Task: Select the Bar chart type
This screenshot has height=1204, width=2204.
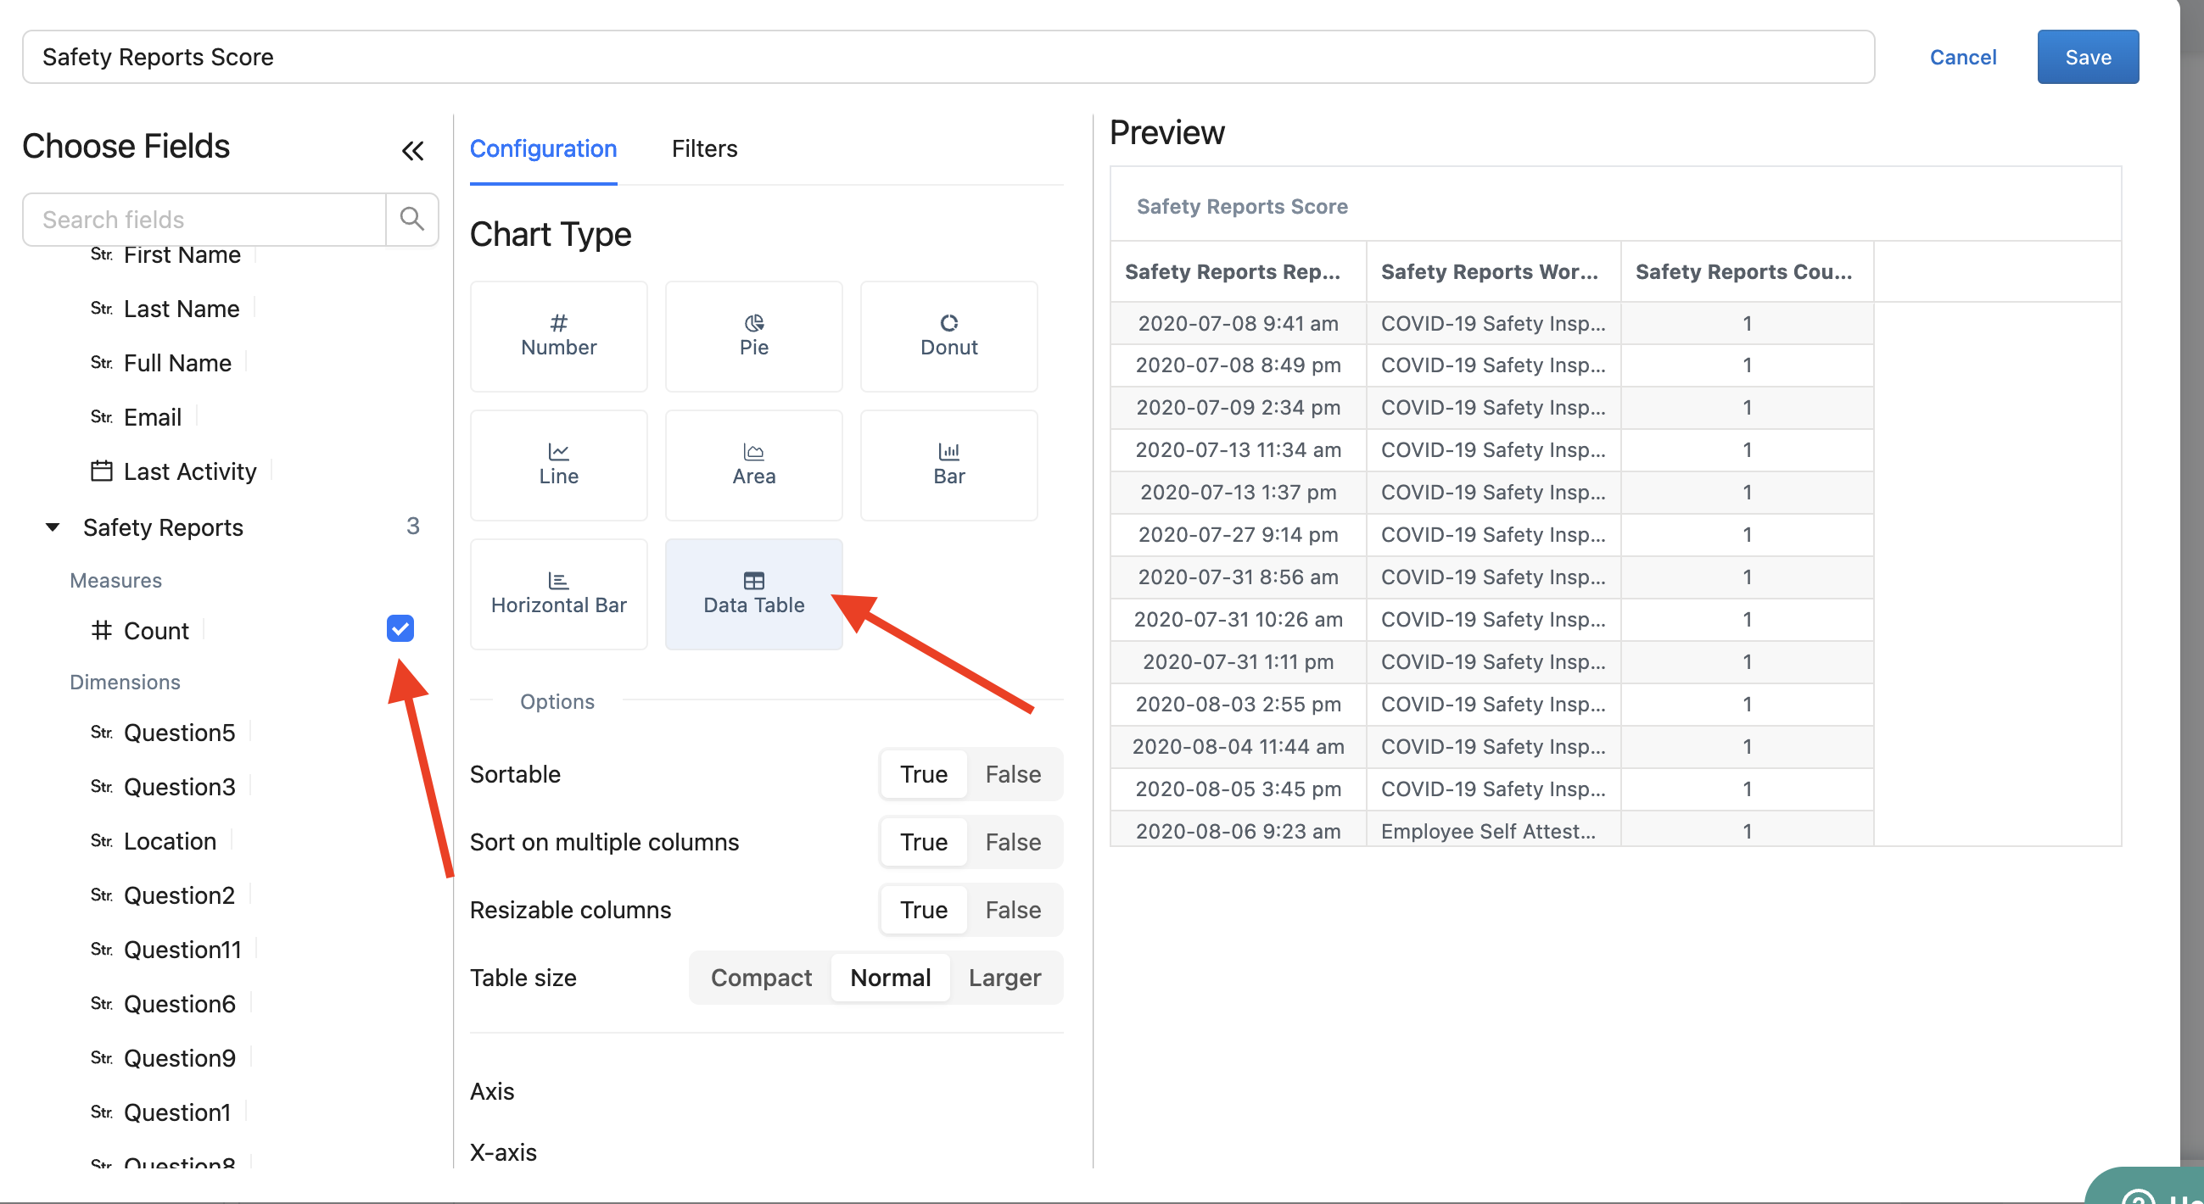Action: (x=948, y=465)
